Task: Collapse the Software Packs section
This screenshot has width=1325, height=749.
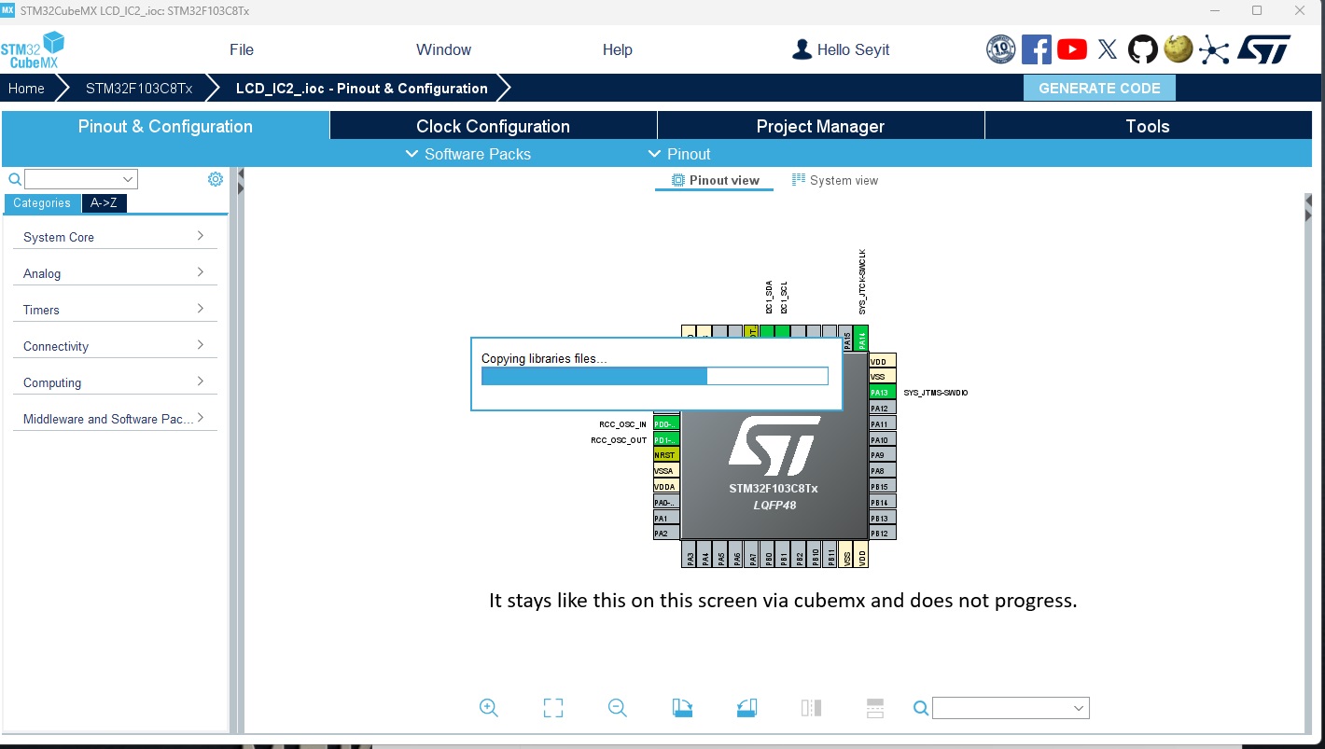Action: tap(411, 154)
